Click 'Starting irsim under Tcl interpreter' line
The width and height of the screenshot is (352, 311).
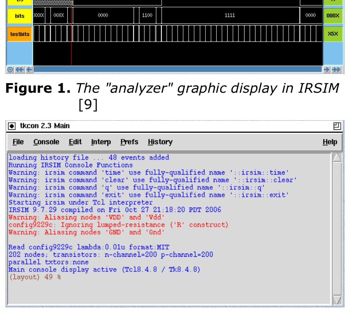tap(81, 202)
